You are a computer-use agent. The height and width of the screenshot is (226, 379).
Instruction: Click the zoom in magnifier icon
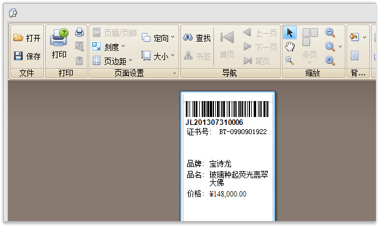[x=330, y=60]
